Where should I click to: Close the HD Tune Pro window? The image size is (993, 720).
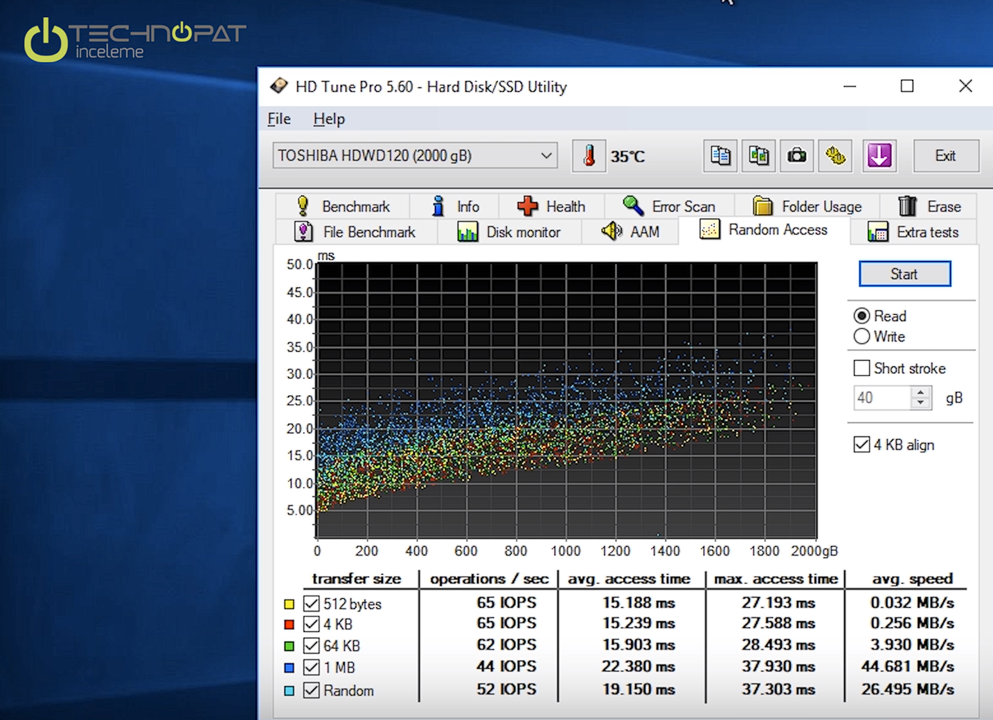965,86
